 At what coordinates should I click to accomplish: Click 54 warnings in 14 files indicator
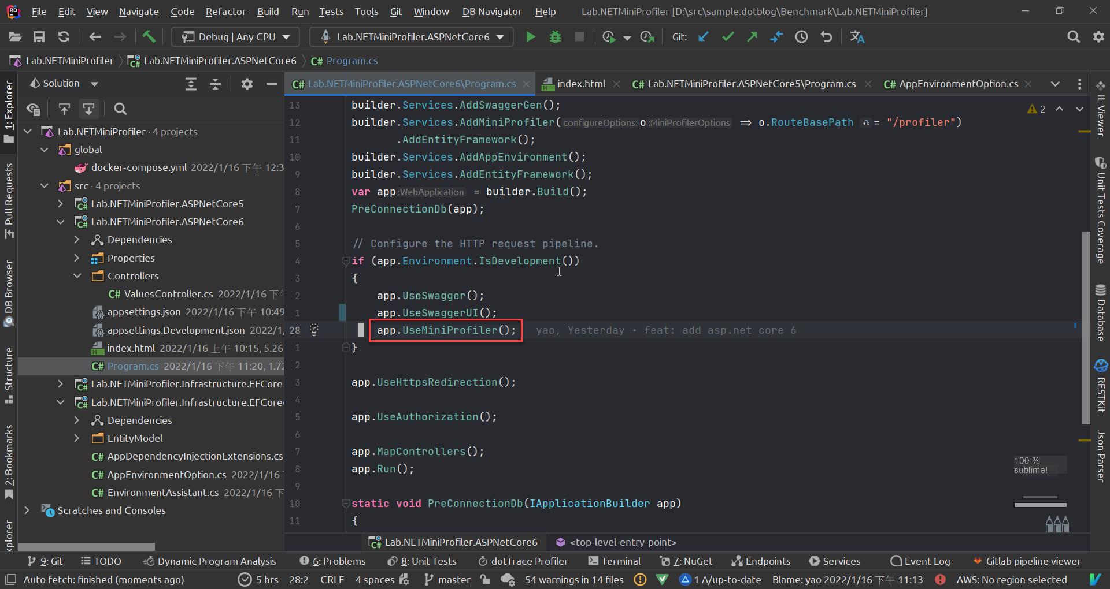click(x=573, y=579)
